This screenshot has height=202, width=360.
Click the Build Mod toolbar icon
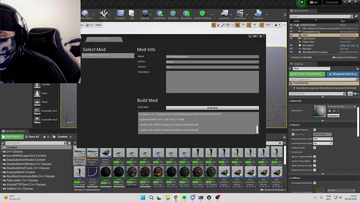tap(173, 15)
